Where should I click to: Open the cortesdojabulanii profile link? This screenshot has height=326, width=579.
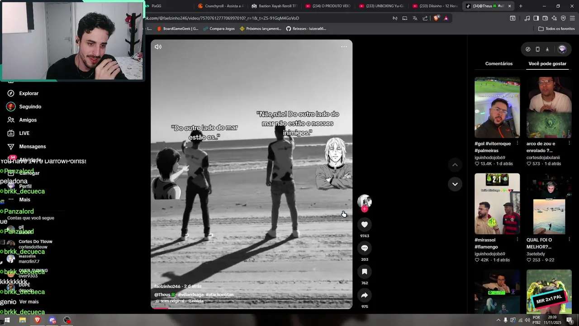pyautogui.click(x=543, y=158)
